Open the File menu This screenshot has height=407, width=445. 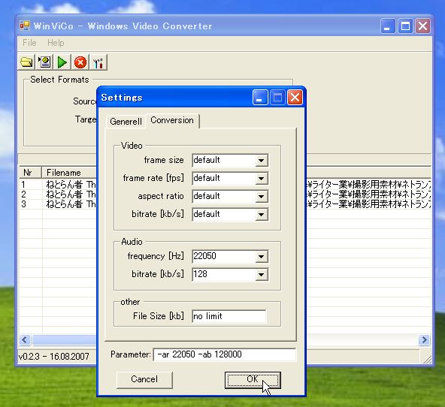tap(29, 43)
